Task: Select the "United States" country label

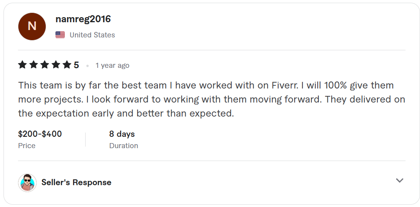Action: click(x=92, y=35)
